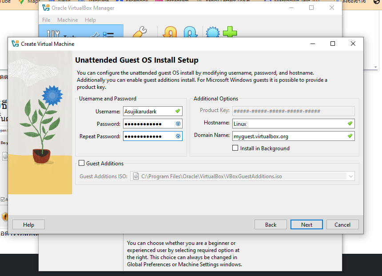Open the File menu

[x=46, y=20]
